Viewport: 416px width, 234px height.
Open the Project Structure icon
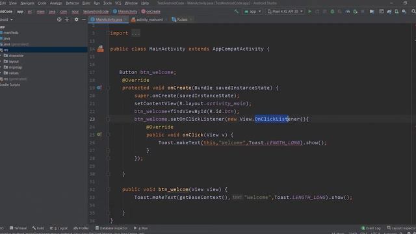click(372, 12)
